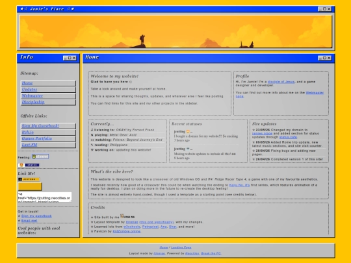Click the jcutting name on the domain status
Viewport: 351px width, 263px height.
(x=179, y=132)
